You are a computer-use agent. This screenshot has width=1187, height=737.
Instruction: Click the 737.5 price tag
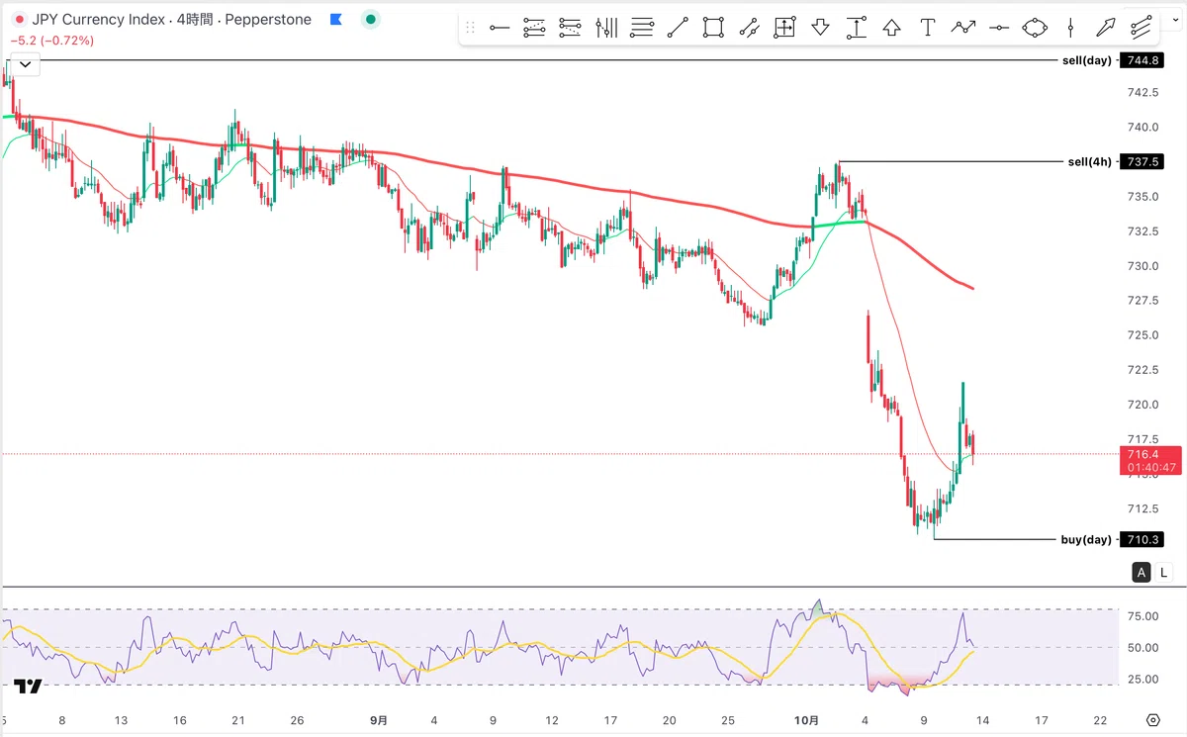click(1141, 162)
